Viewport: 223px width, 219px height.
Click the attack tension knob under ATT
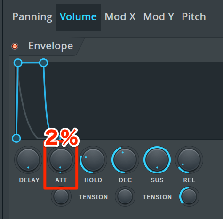click(x=61, y=196)
